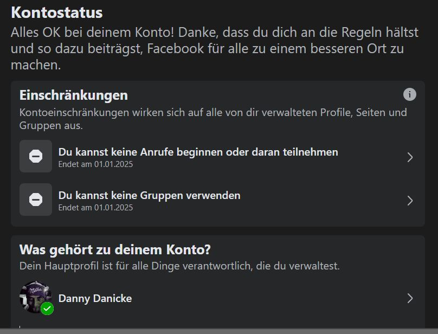Click the Kontostatus page heading
Viewport: 438px width, 334px height.
56,12
